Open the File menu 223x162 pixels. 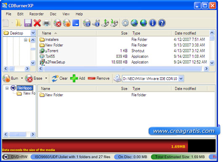(8, 14)
